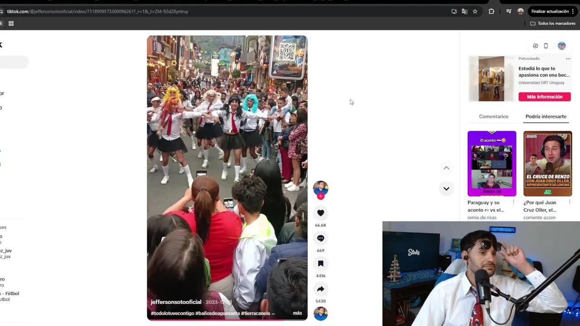Open the Chrome three-dot menu
580x326 pixels.
click(x=573, y=11)
